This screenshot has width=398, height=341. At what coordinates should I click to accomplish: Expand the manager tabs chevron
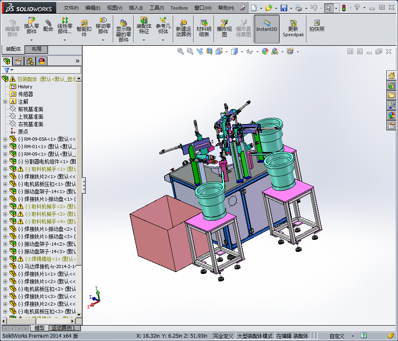77,61
